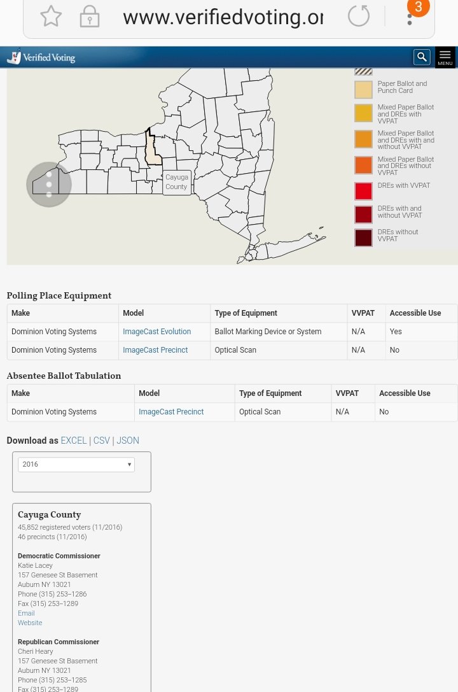The width and height of the screenshot is (458, 692).
Task: Click DREs without VVPAT dark swatch
Action: [x=363, y=237]
